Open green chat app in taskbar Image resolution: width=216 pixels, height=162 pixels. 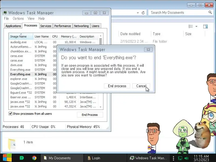coord(22,158)
